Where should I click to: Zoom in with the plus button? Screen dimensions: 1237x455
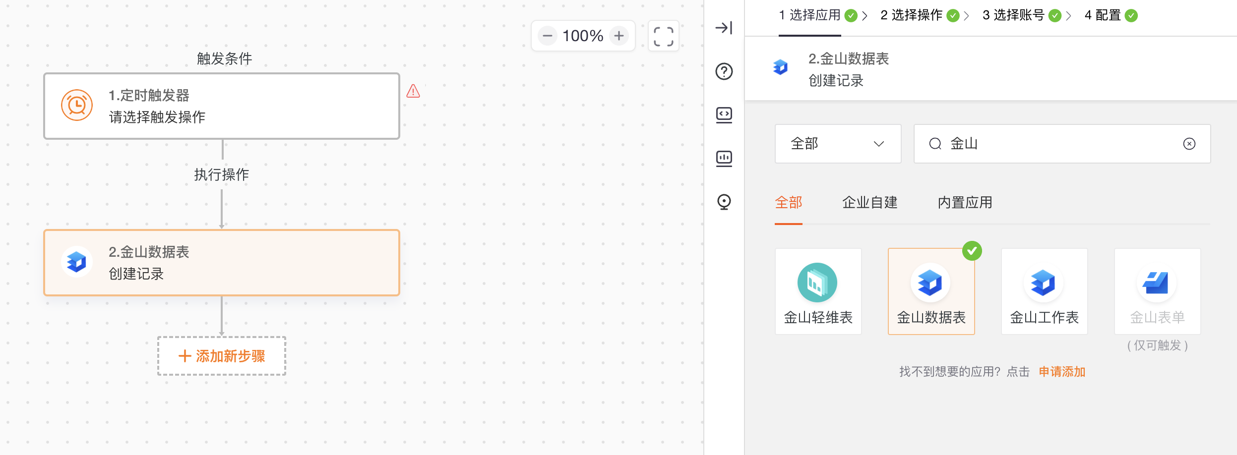[x=619, y=36]
